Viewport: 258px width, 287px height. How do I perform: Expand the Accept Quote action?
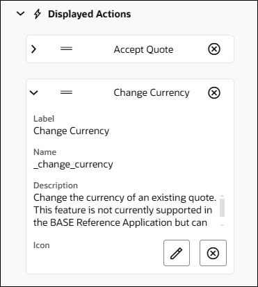coord(34,49)
